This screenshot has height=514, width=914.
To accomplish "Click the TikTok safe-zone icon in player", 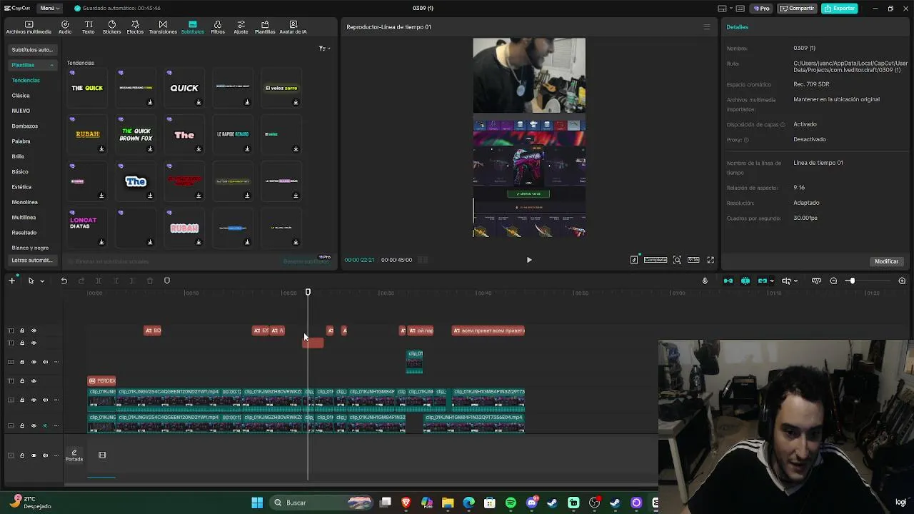I will click(634, 260).
